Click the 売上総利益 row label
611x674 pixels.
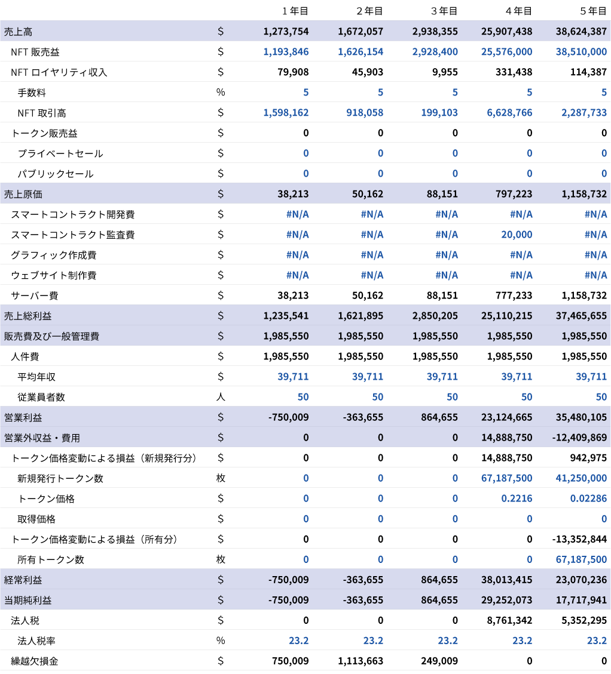click(x=28, y=316)
